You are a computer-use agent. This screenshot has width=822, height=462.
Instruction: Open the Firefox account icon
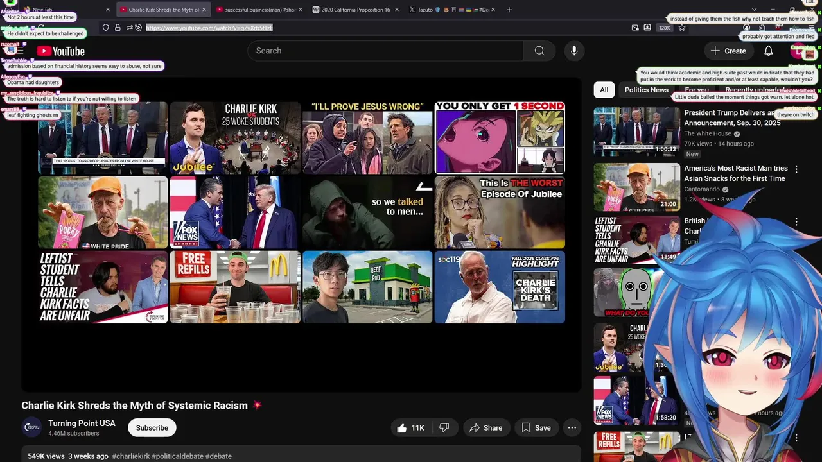[747, 28]
